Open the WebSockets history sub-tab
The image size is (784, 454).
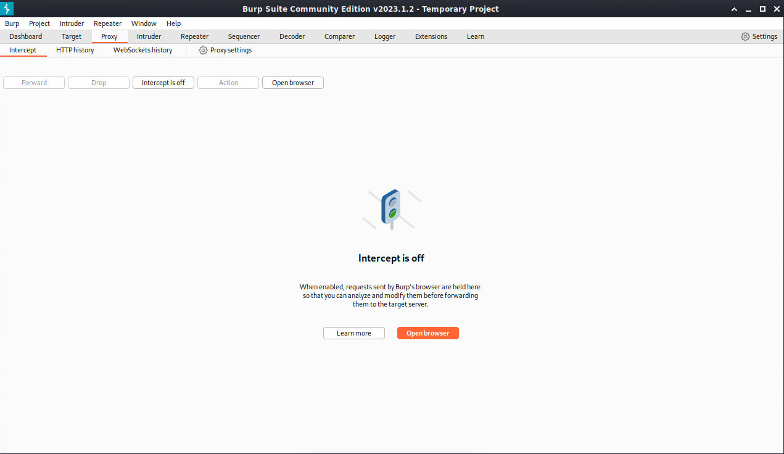click(142, 50)
